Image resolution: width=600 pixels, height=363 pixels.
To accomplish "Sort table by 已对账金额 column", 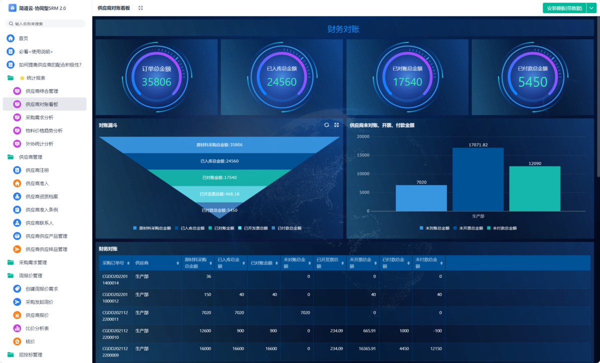I will [276, 263].
